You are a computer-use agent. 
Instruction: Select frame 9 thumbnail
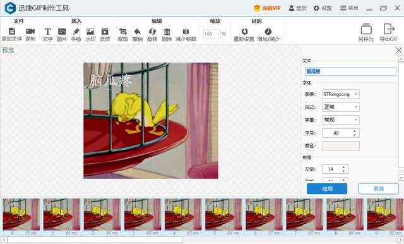point(386,214)
